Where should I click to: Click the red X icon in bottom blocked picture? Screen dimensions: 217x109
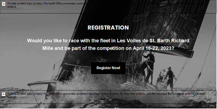point(4,94)
